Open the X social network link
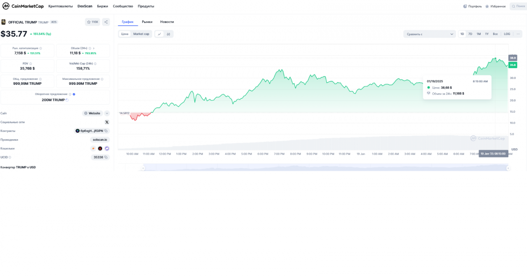Screen dimensions: 527x276 [107, 122]
